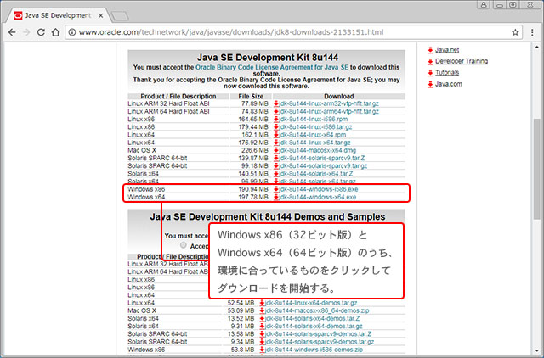Select the Java SE Development tab
Image resolution: width=544 pixels, height=358 pixels.
(58, 15)
